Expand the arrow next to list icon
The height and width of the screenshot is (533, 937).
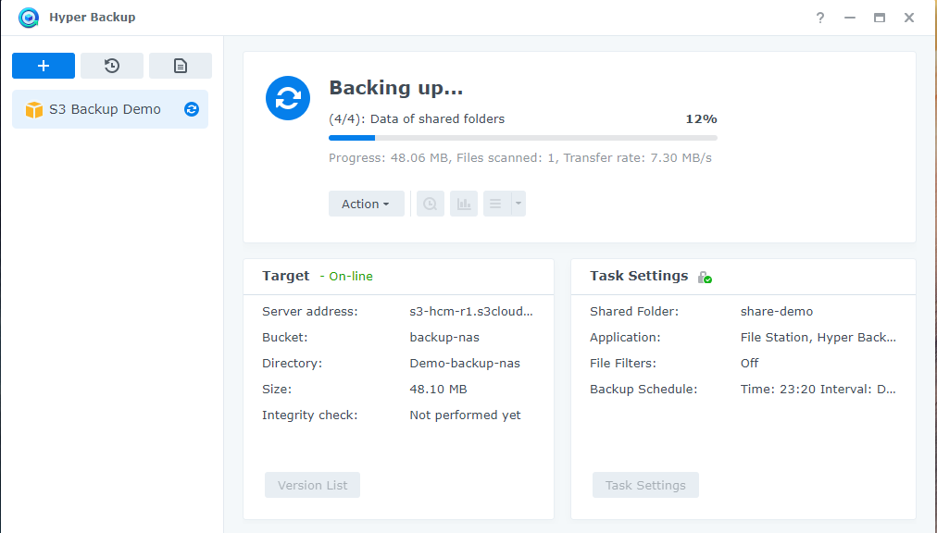518,204
